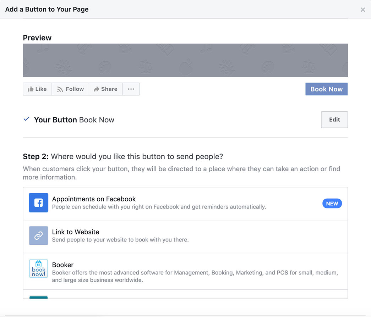This screenshot has height=317, width=371.
Task: Click the NEW badge next to Appointments
Action: (332, 203)
